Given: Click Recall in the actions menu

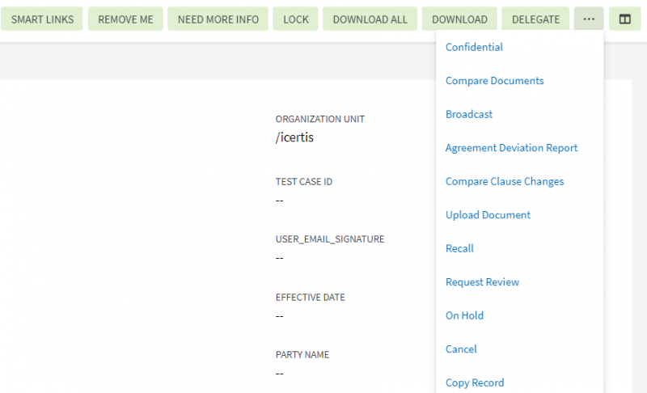Looking at the screenshot, I should (x=459, y=249).
